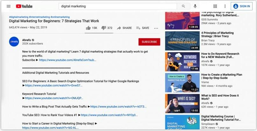The height and width of the screenshot is (131, 257).
Task: Click the #digitalmarketing hashtag
Action: [x=19, y=17]
